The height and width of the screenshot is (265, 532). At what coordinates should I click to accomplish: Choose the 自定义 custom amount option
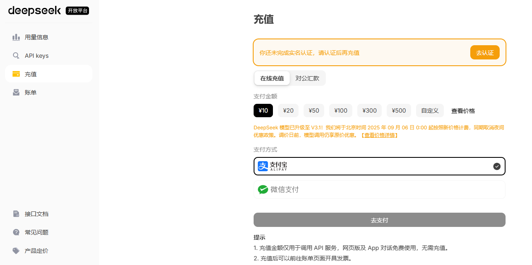tap(430, 111)
